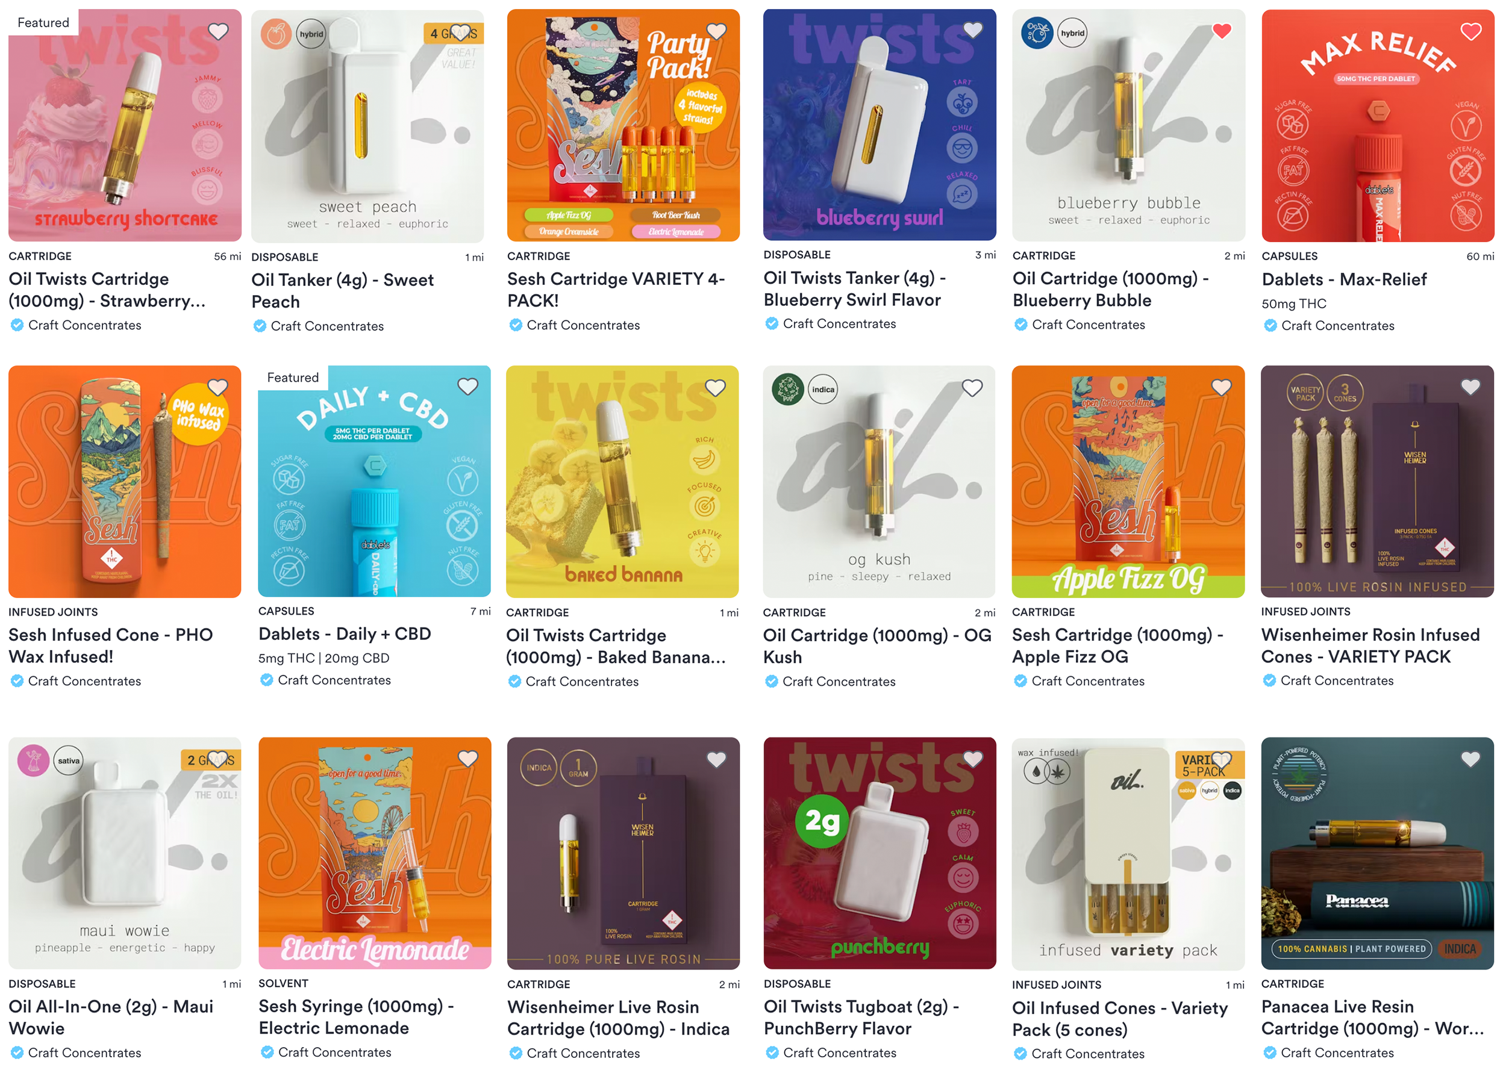1506x1088 pixels.
Task: Toggle heart on Sesh Cartridge Variety 4-Pack
Action: coord(716,31)
